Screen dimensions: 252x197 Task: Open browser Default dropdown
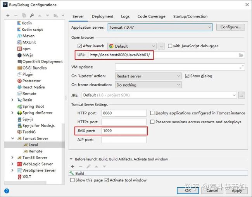tap(132, 46)
